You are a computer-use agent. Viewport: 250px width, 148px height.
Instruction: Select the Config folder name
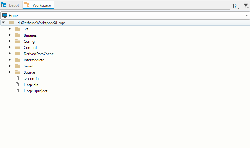[29, 41]
